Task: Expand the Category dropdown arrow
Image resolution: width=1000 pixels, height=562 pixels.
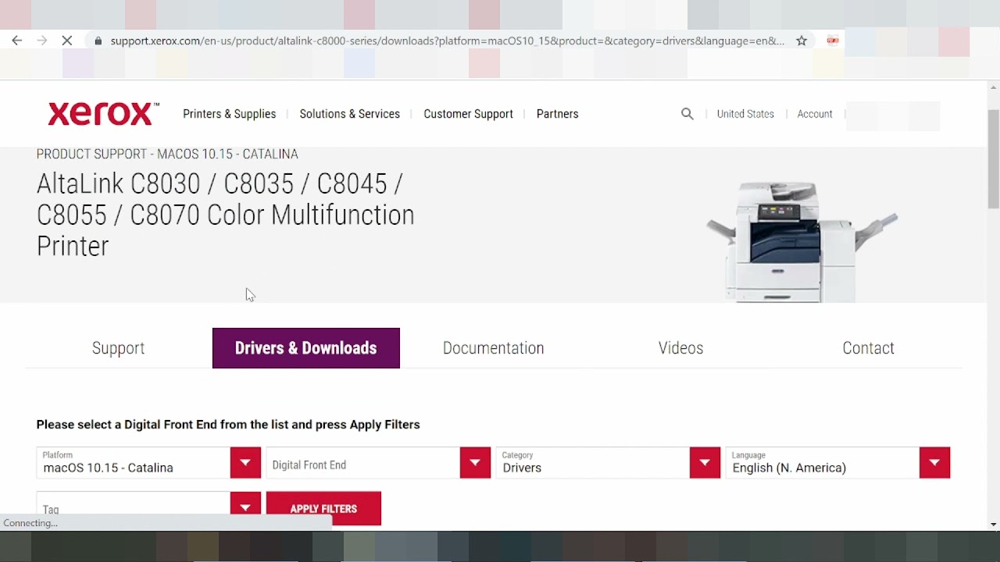Action: coord(705,463)
